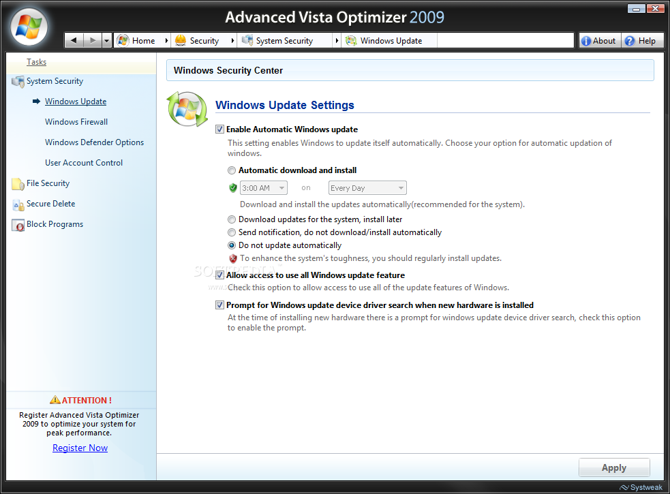Go forward with the right arrow icon
The image size is (670, 494).
click(92, 41)
